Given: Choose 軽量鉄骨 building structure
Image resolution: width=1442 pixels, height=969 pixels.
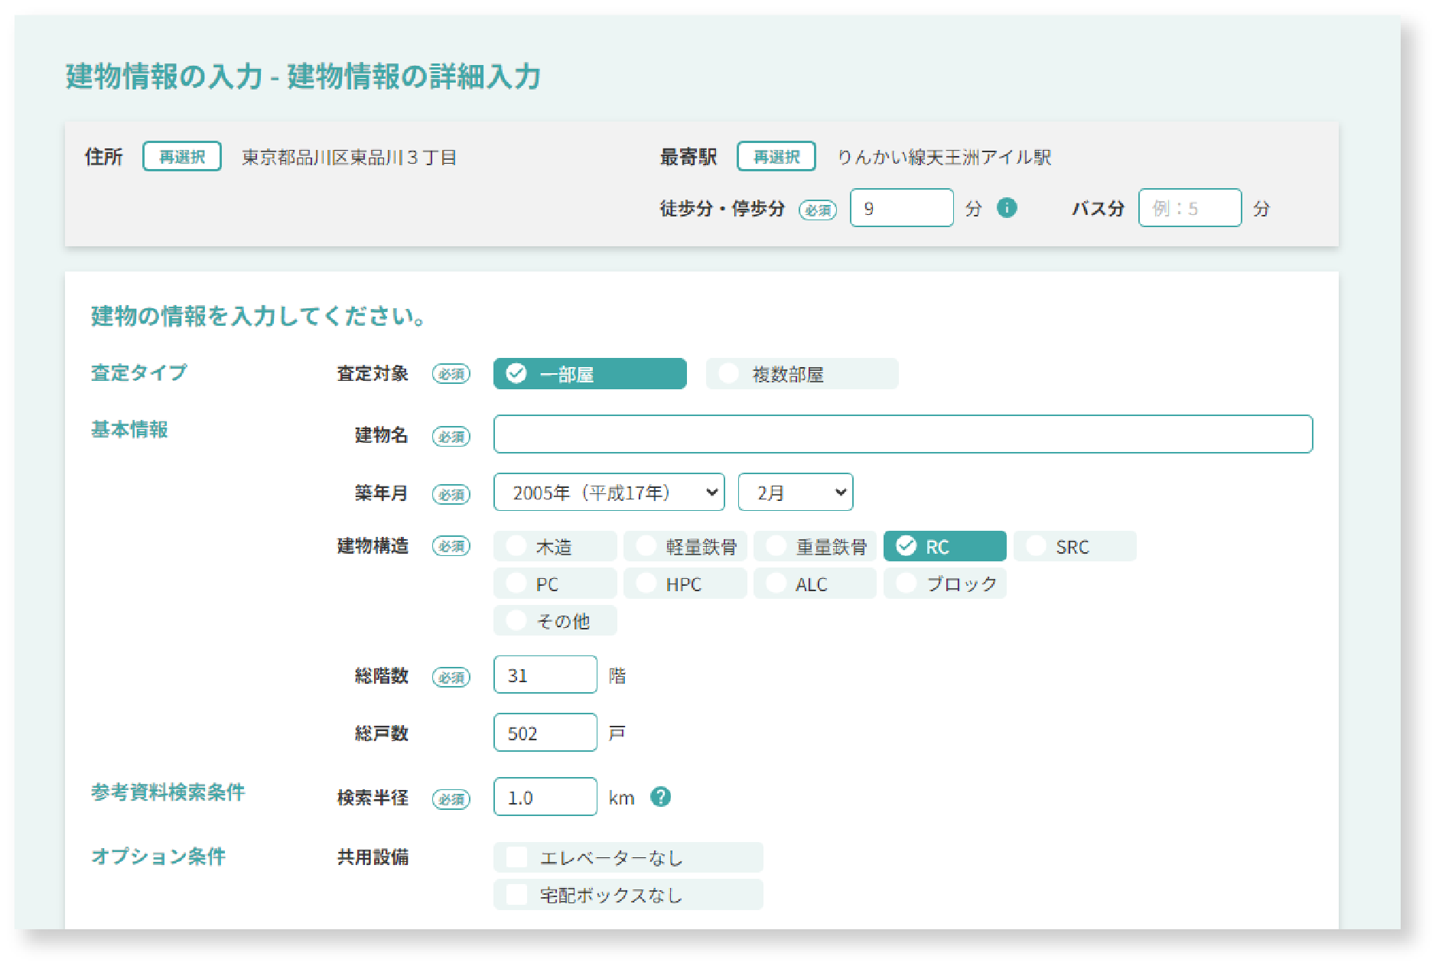Looking at the screenshot, I should tap(685, 546).
